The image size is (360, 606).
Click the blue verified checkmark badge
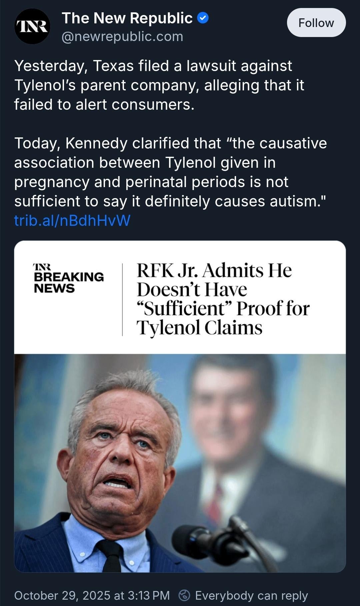pyautogui.click(x=203, y=18)
